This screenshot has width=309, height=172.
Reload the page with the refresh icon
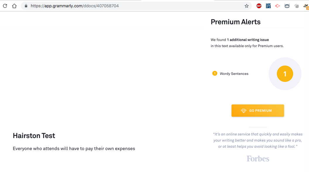tap(5, 6)
